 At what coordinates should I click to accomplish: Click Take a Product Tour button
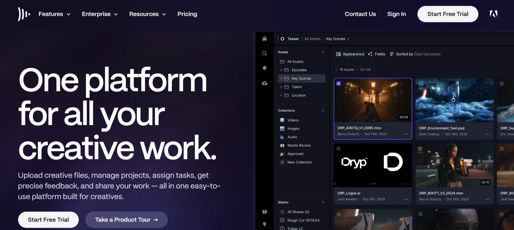click(126, 220)
